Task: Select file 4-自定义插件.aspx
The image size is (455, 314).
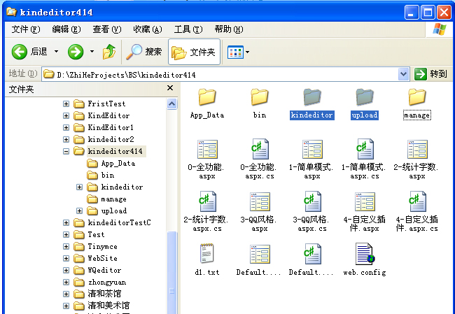Action: pos(365,212)
